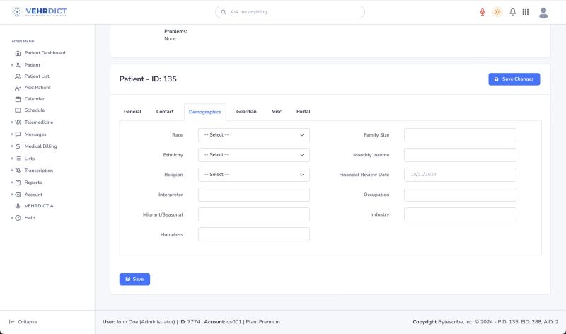Viewport: 566px width, 334px height.
Task: Click the search magnifier icon
Action: [x=224, y=12]
